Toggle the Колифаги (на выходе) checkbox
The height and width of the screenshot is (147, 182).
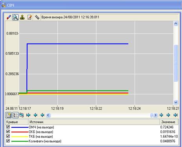click(8, 141)
